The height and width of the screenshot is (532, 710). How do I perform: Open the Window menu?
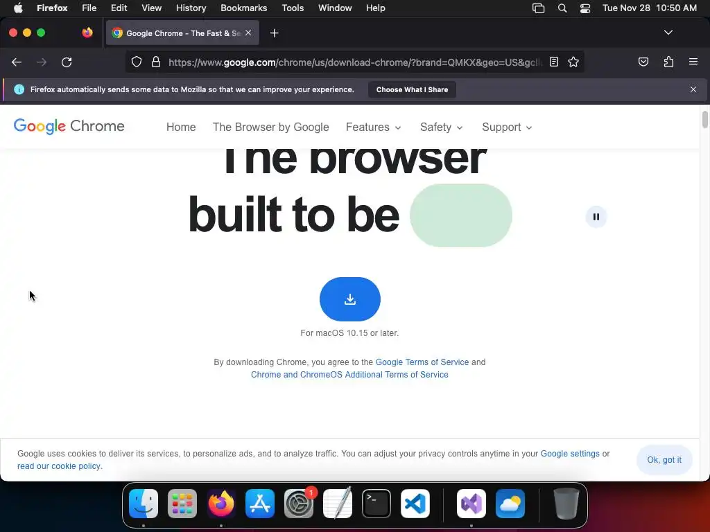point(335,8)
